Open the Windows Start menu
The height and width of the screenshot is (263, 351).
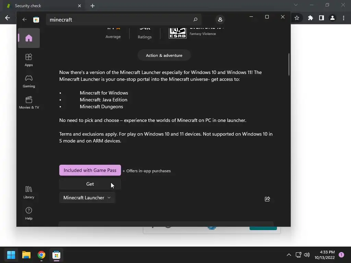point(11,255)
